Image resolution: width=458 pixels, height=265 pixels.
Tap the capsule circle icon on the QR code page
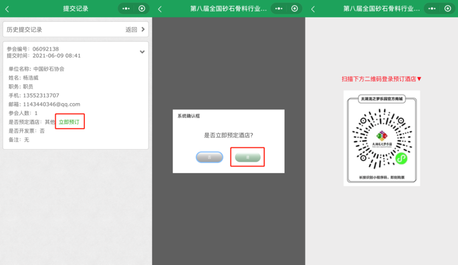coord(447,8)
